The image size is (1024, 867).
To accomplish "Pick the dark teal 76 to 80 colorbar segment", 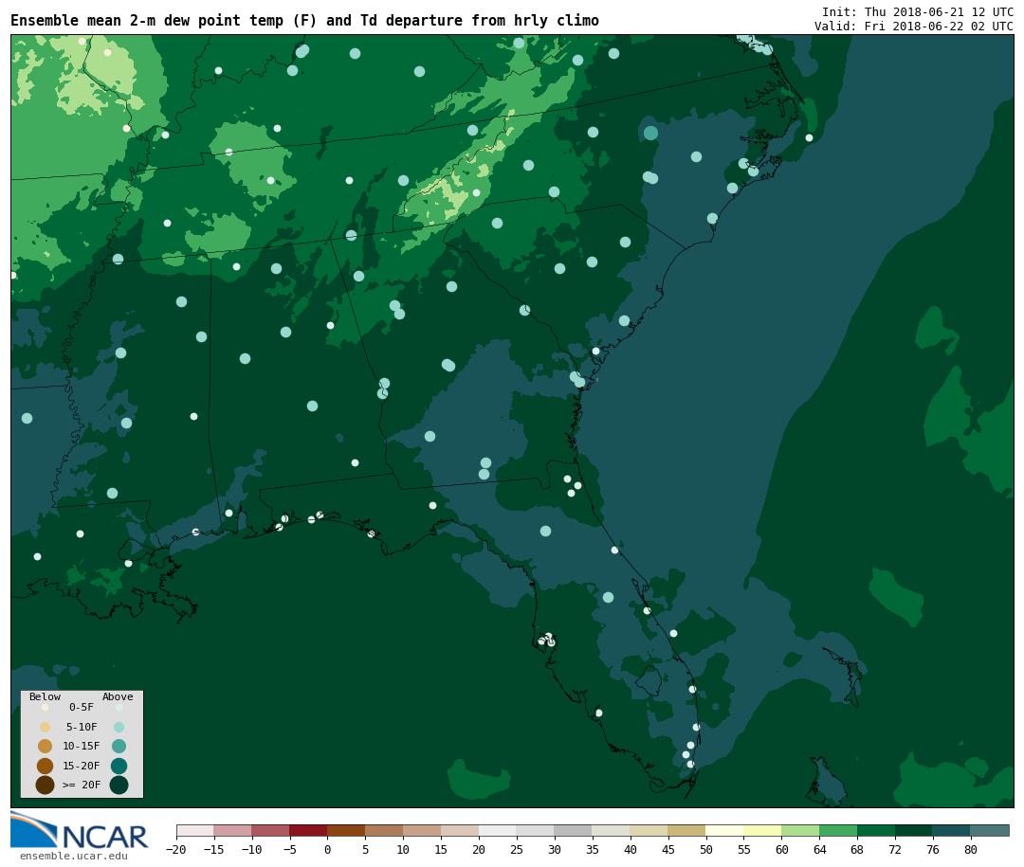I will coord(953,831).
